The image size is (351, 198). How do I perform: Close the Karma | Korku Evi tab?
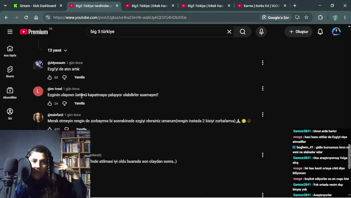click(x=285, y=5)
